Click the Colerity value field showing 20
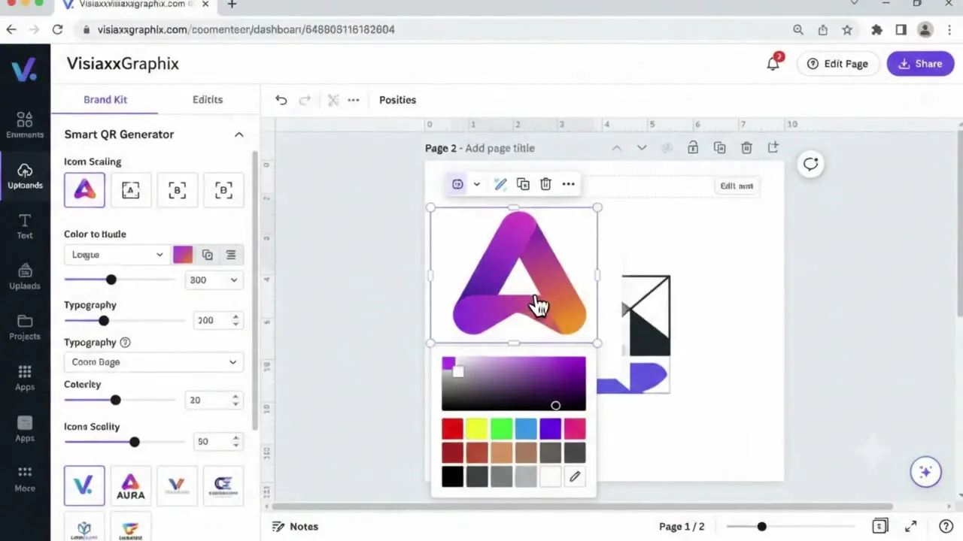The width and height of the screenshot is (963, 541). tap(214, 400)
